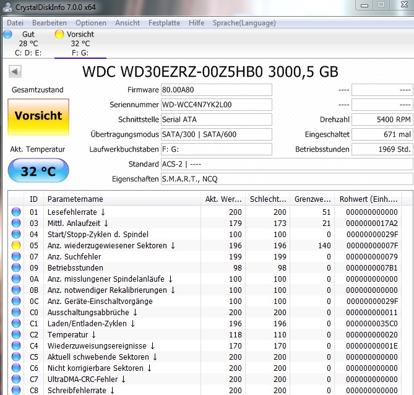
Task: Click the drive title WDC WD30EZRZ-00Z5HB0
Action: pyautogui.click(x=173, y=72)
